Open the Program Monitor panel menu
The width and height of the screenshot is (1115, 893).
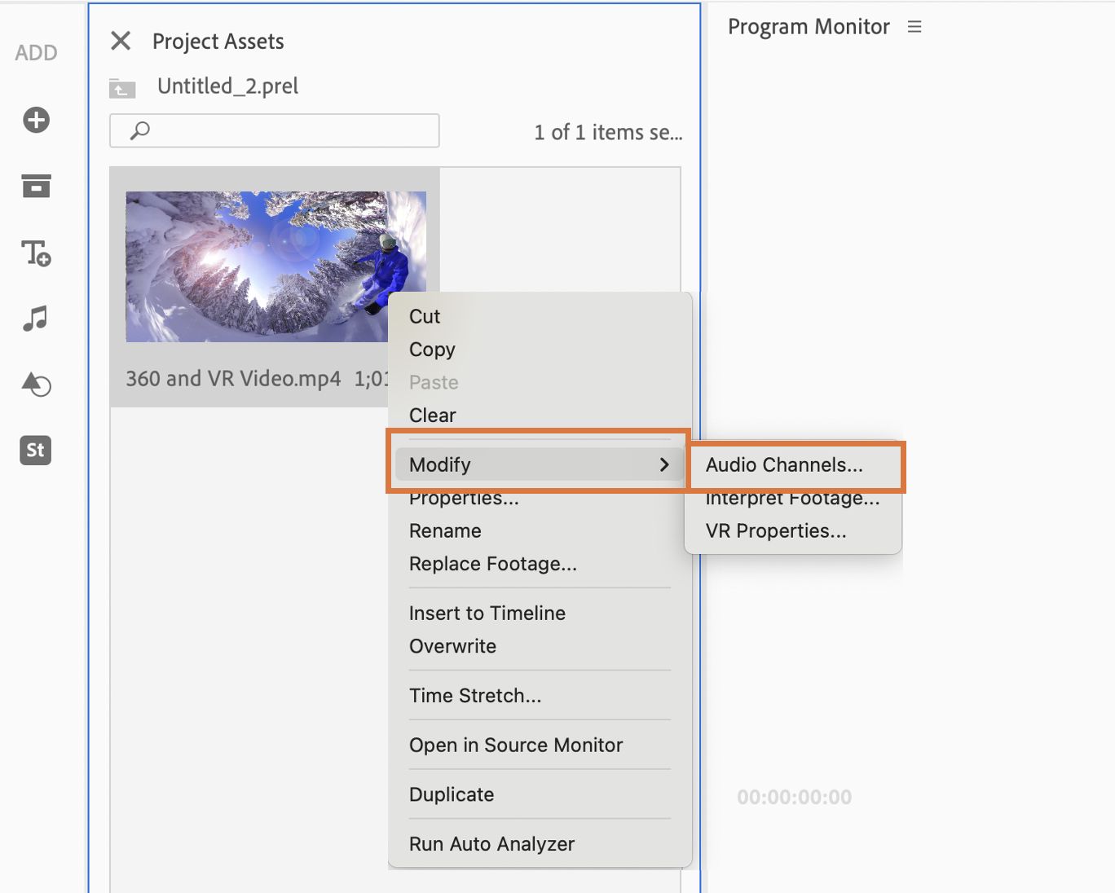tap(914, 27)
